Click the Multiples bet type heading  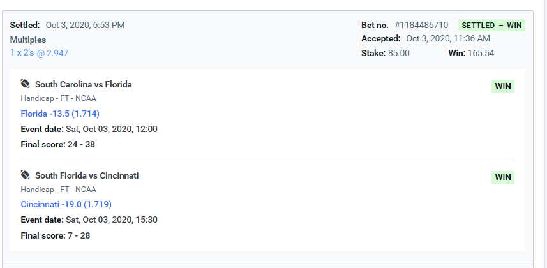click(28, 40)
